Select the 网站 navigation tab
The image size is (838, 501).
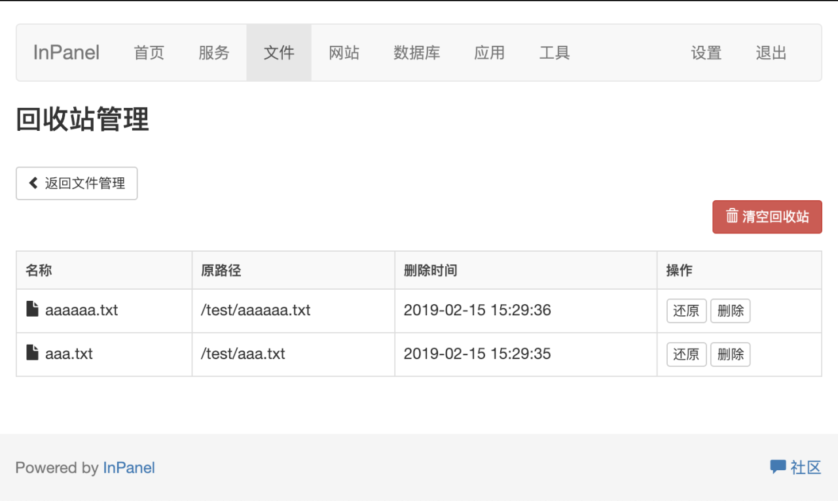coord(344,52)
